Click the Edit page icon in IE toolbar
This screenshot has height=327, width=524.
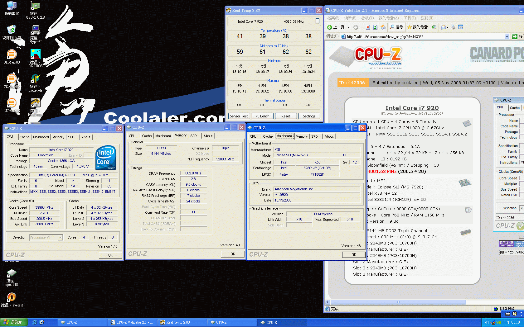tap(461, 27)
